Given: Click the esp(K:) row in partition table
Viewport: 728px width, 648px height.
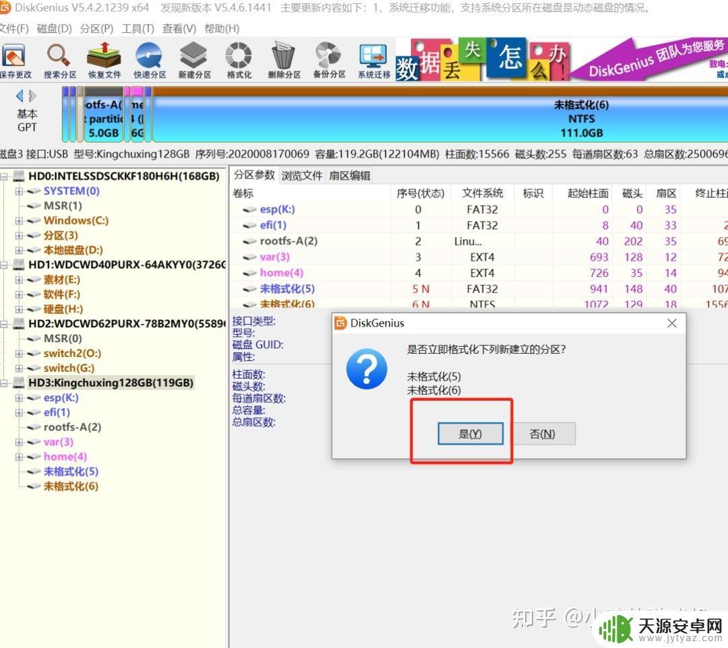Looking at the screenshot, I should point(478,209).
